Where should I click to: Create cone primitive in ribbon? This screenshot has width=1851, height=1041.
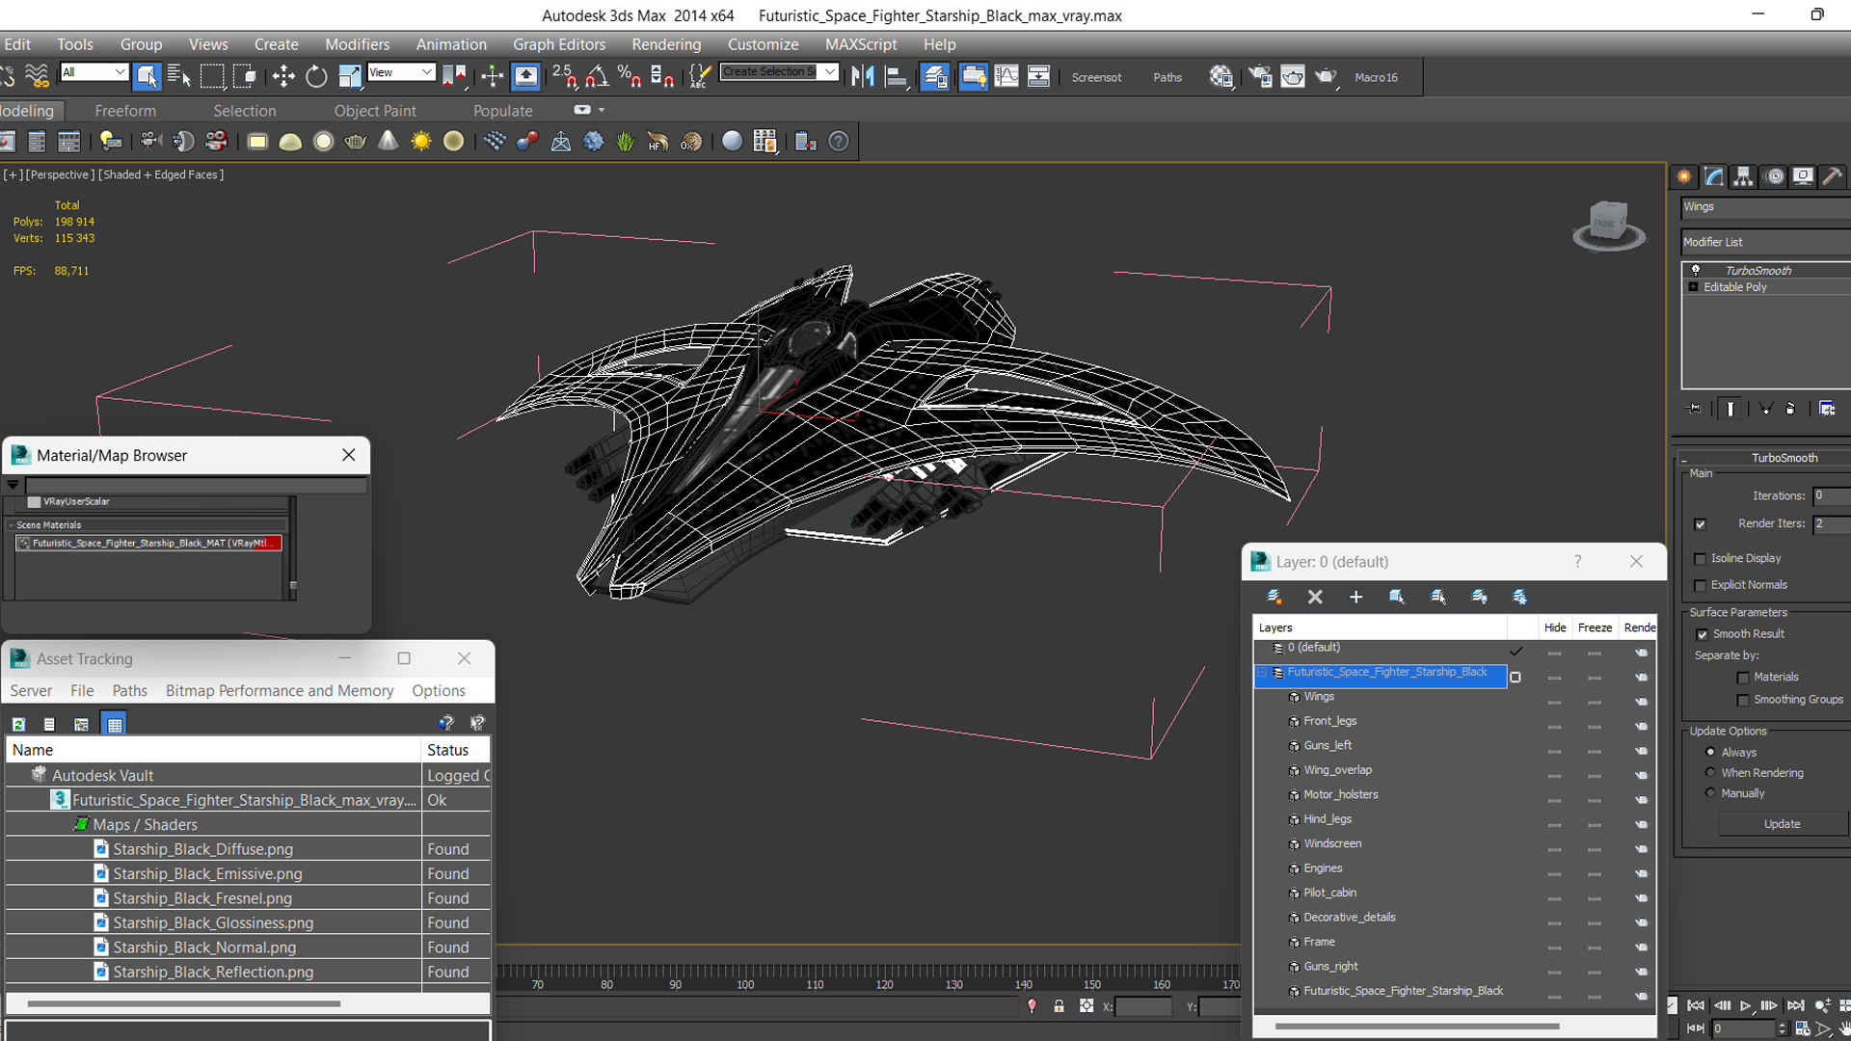[388, 142]
